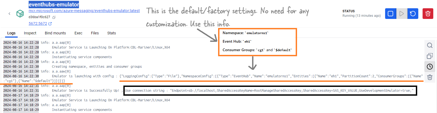Switch to the Logs tab
The height and width of the screenshot is (113, 437).
11,33
